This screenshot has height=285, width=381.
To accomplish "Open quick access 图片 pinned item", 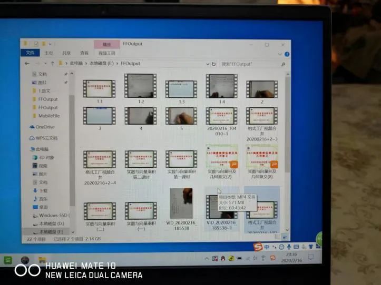I will 40,83.
